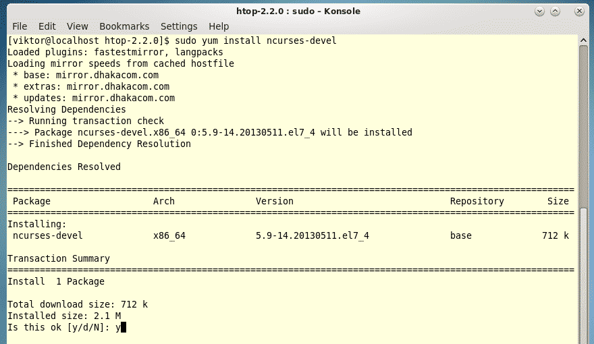Click the 'Size' column header
The width and height of the screenshot is (594, 344).
[x=558, y=201]
